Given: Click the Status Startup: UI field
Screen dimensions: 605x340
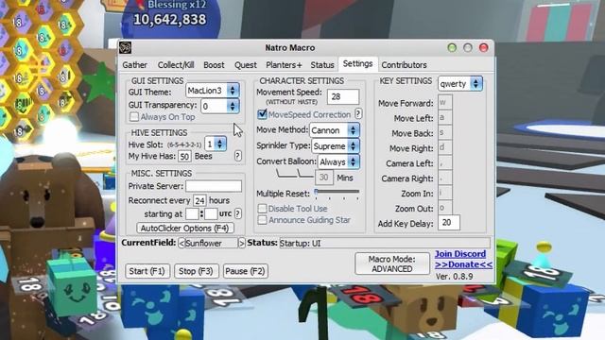Looking at the screenshot, I should pos(385,244).
